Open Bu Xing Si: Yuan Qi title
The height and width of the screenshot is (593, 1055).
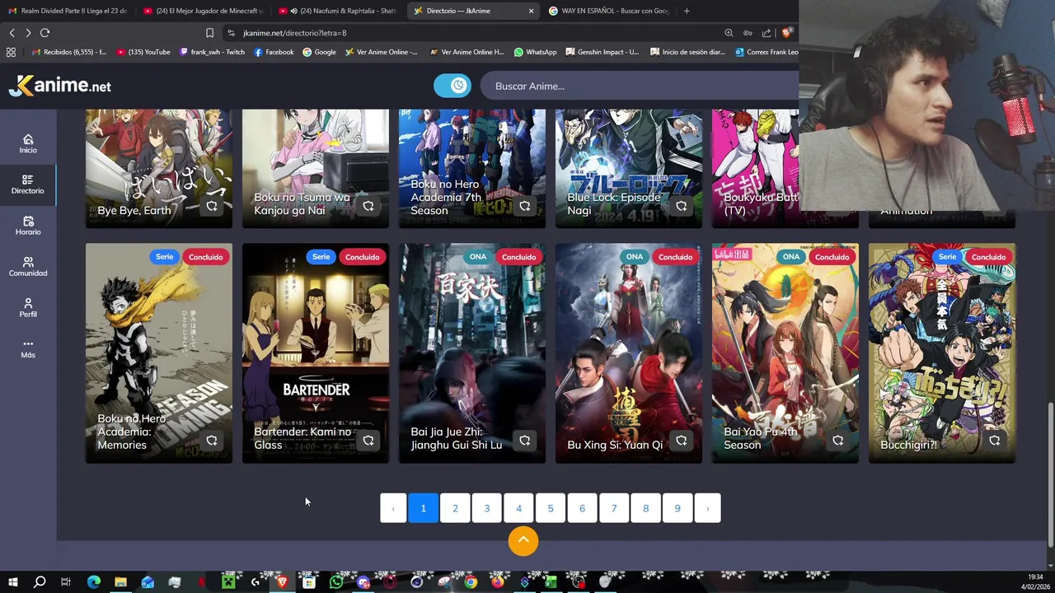click(615, 445)
